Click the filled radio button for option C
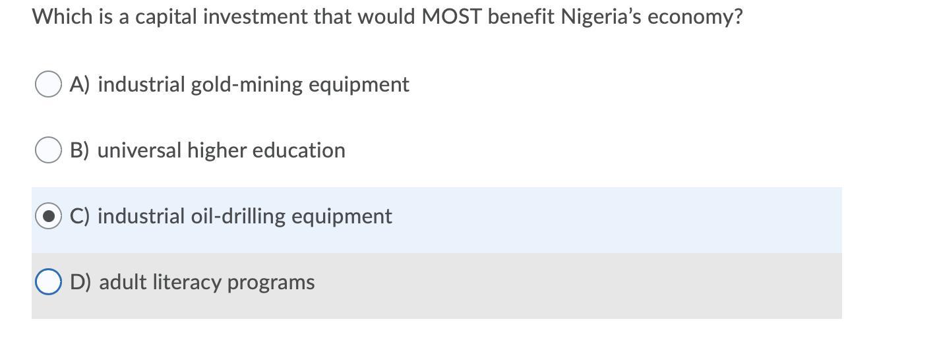 [48, 216]
